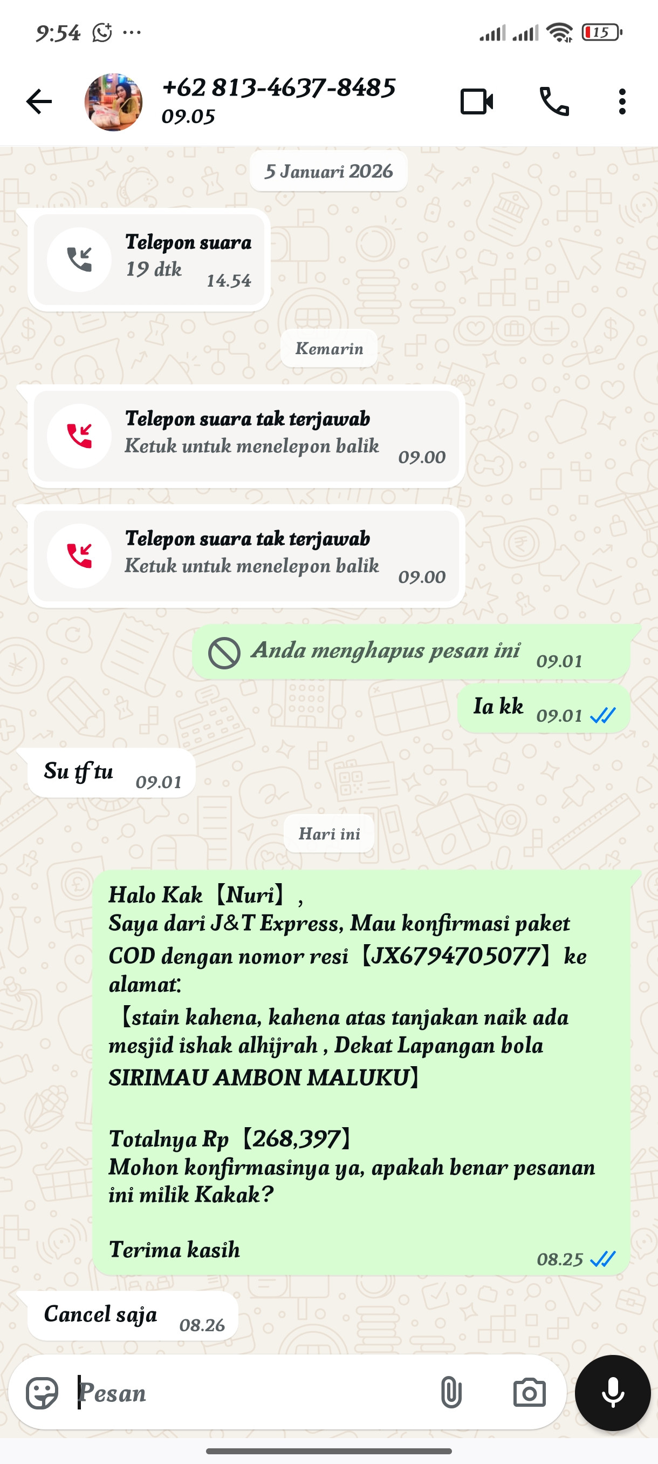This screenshot has width=658, height=1464.
Task: Call back first missed voice call
Action: pos(246,436)
